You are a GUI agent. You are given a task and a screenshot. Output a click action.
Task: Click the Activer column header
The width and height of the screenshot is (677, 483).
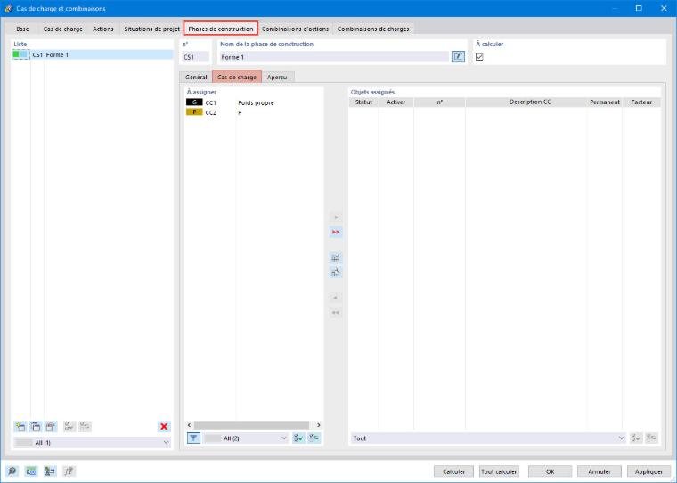pyautogui.click(x=396, y=102)
